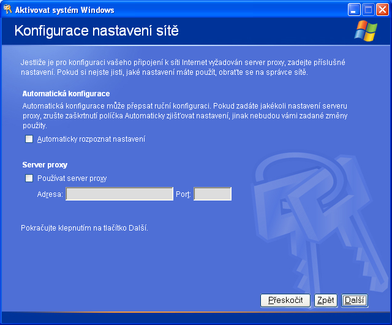This screenshot has height=325, width=392.
Task: Click the Automatická konfigurace section label
Action: click(66, 94)
